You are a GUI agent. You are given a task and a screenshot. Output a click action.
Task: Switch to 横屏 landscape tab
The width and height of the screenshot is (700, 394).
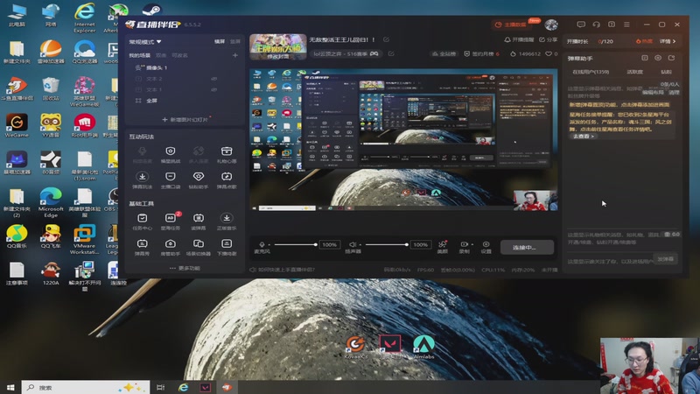point(220,41)
